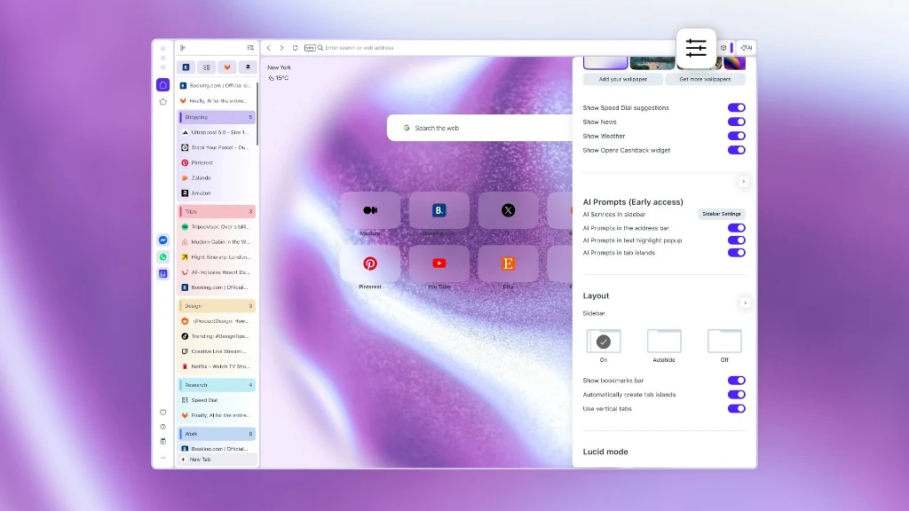This screenshot has height=511, width=909.
Task: Open the Easy Setup sliders icon
Action: coord(696,48)
